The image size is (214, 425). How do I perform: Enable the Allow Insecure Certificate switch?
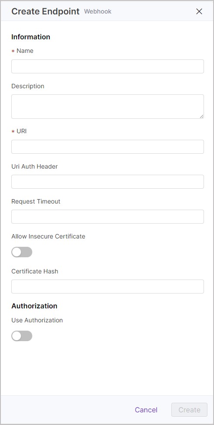click(x=22, y=252)
